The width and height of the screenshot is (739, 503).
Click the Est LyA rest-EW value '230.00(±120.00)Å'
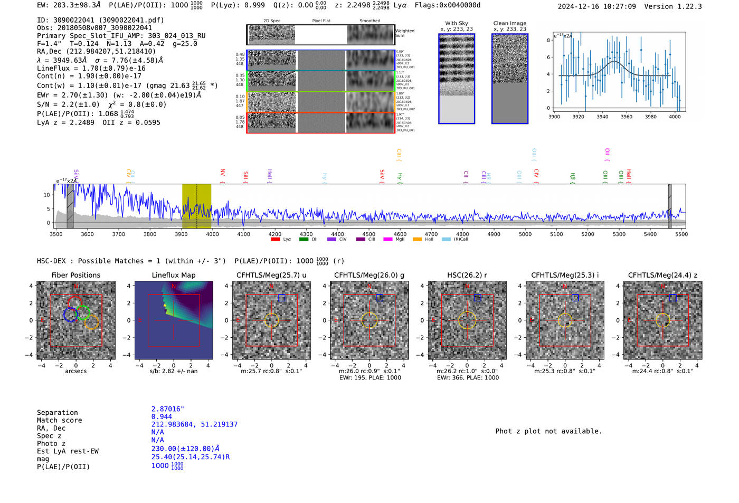(185, 449)
